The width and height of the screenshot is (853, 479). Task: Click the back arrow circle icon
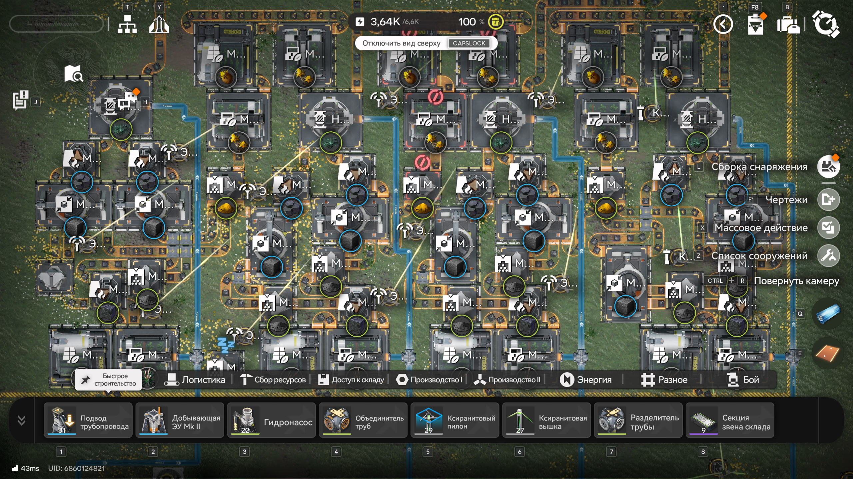[x=723, y=24]
